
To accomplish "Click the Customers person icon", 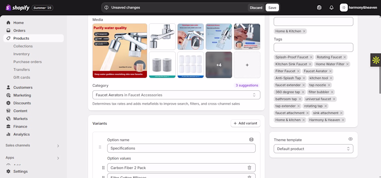I will click(9, 87).
